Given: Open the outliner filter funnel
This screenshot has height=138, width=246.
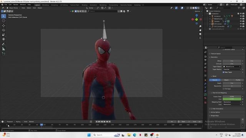Looking at the screenshot, I should pos(239,8).
